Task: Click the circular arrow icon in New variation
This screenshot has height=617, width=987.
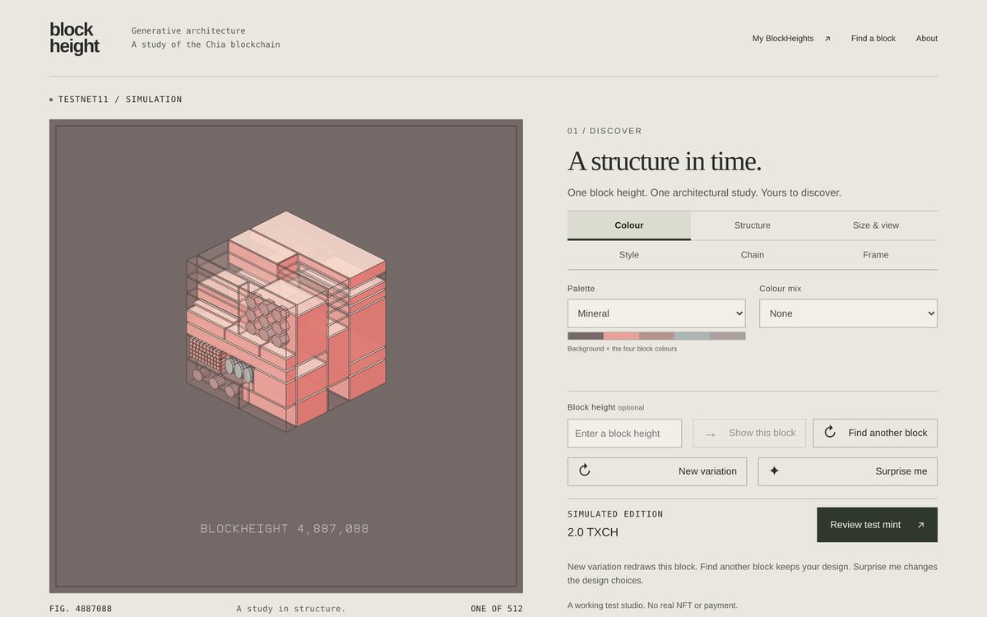Action: pyautogui.click(x=585, y=471)
